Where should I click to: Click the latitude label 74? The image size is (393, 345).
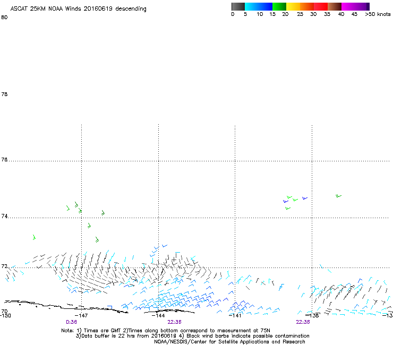4,216
